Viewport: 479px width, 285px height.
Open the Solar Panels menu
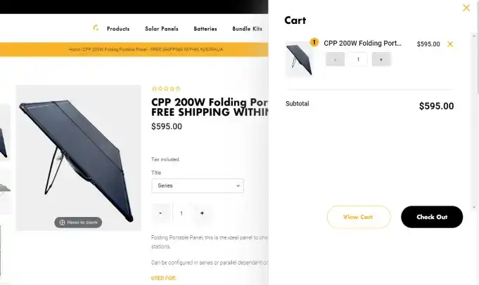pos(162,29)
